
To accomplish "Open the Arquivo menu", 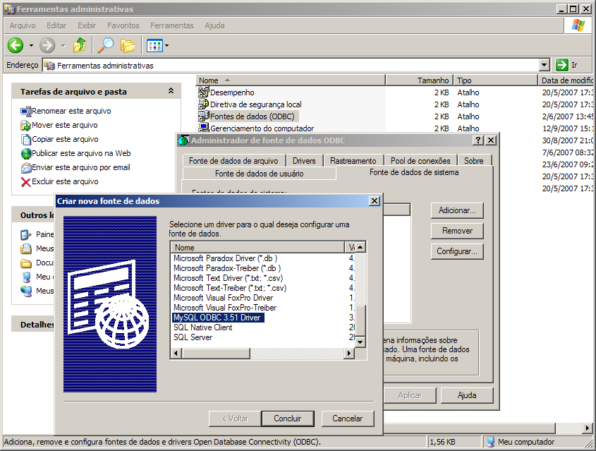I will tap(23, 25).
